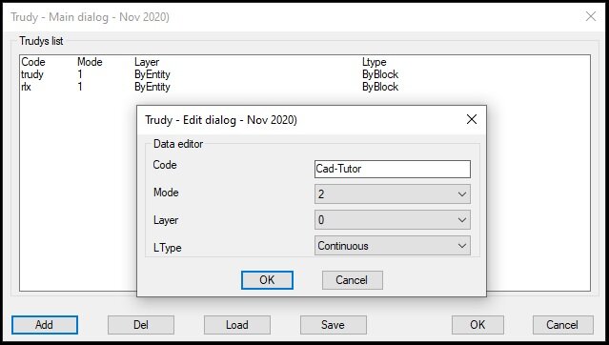609x345 pixels.
Task: Click the Main dialog title bar text
Action: point(91,17)
